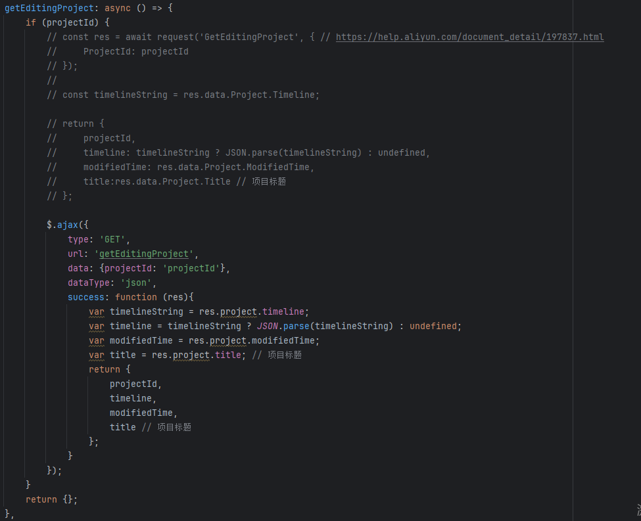Viewport: 641px width, 521px height.
Task: Click the ajax method call
Action: [68, 225]
